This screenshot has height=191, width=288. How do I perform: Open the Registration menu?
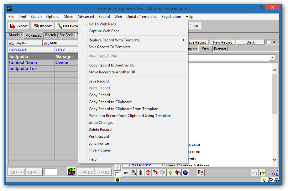coord(171,17)
